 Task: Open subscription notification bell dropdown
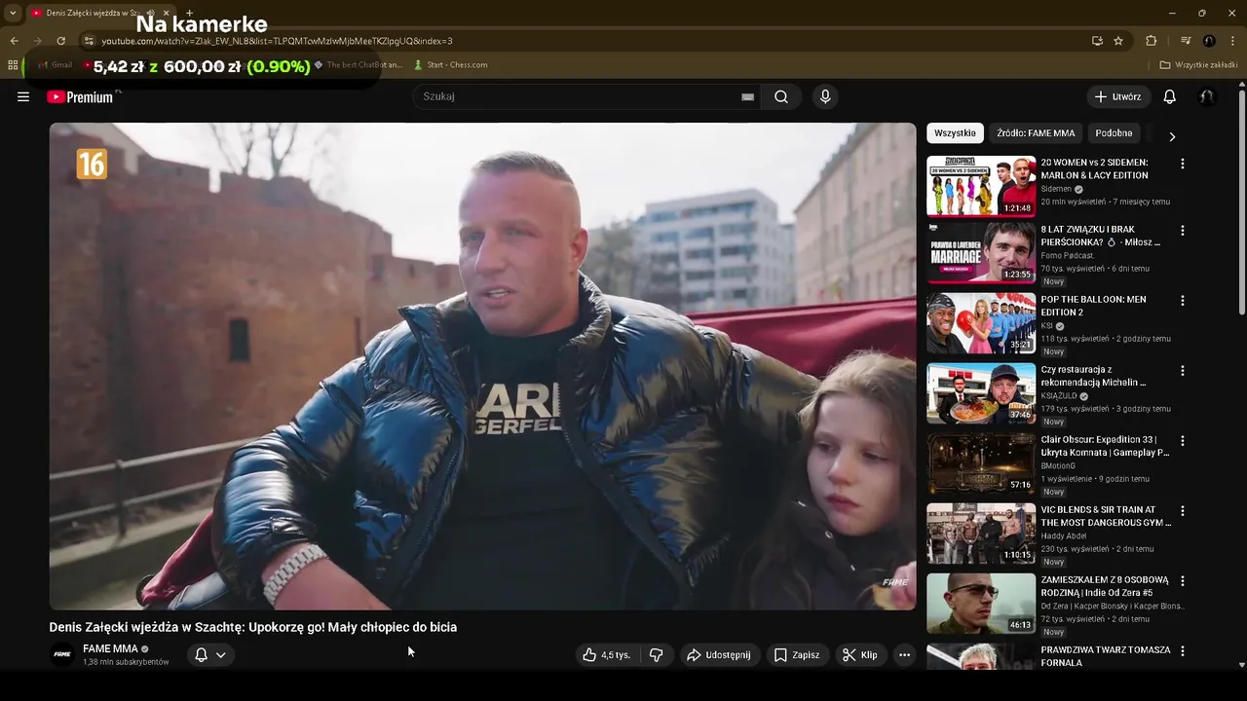pos(210,655)
